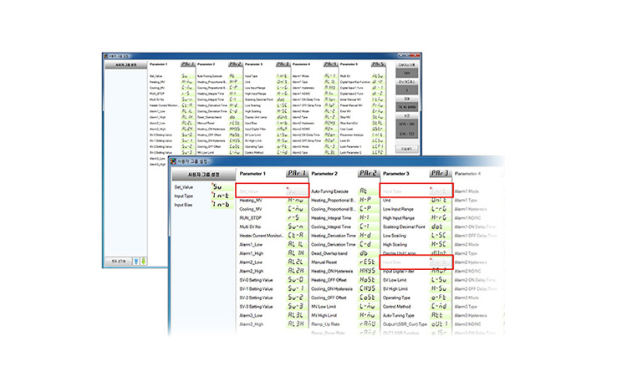Select SV-1 Setting Value in front window
This screenshot has width=627, height=382.
(257, 289)
